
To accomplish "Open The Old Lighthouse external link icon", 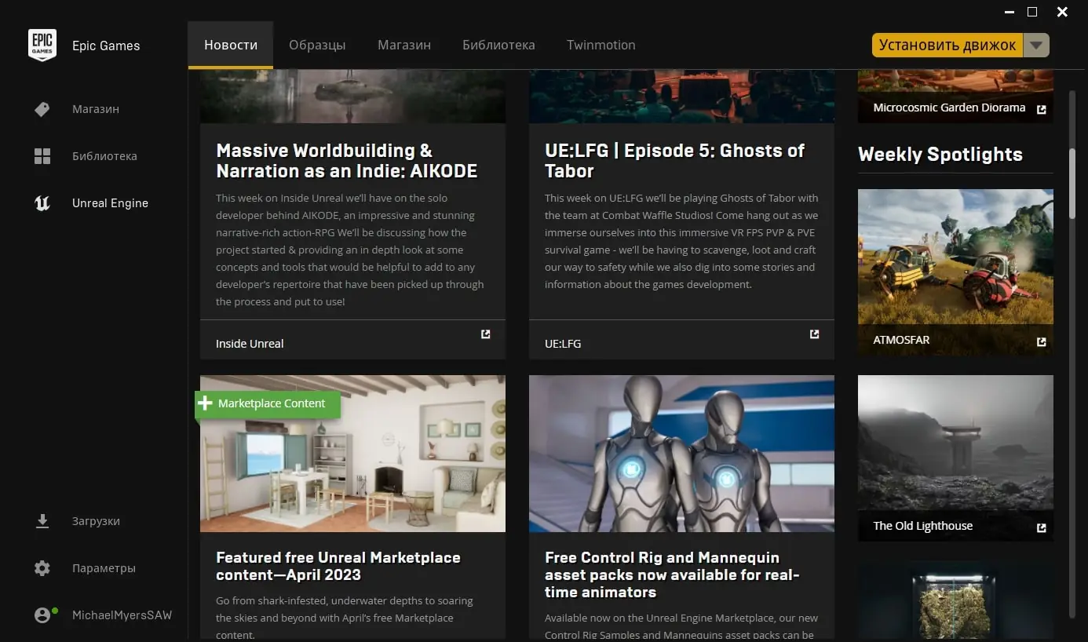I will click(x=1041, y=528).
